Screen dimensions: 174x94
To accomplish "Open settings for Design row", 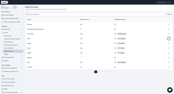I will [x=169, y=43].
